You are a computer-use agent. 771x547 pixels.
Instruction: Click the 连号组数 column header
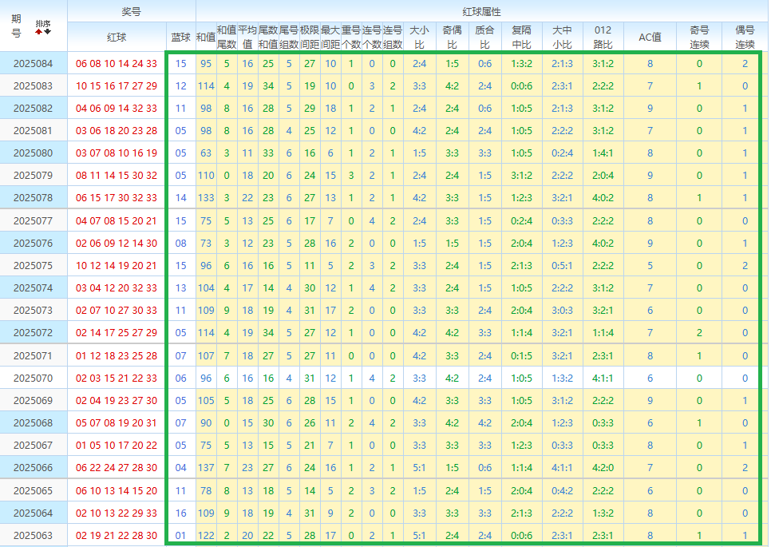coord(393,38)
